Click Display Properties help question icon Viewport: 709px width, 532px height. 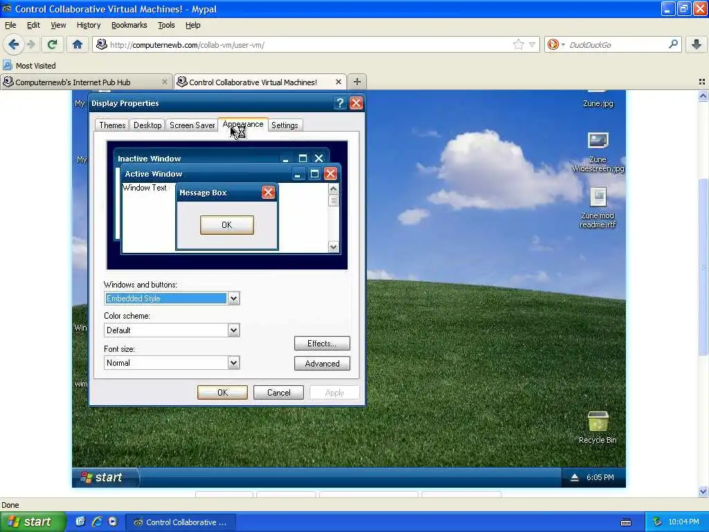[x=340, y=103]
